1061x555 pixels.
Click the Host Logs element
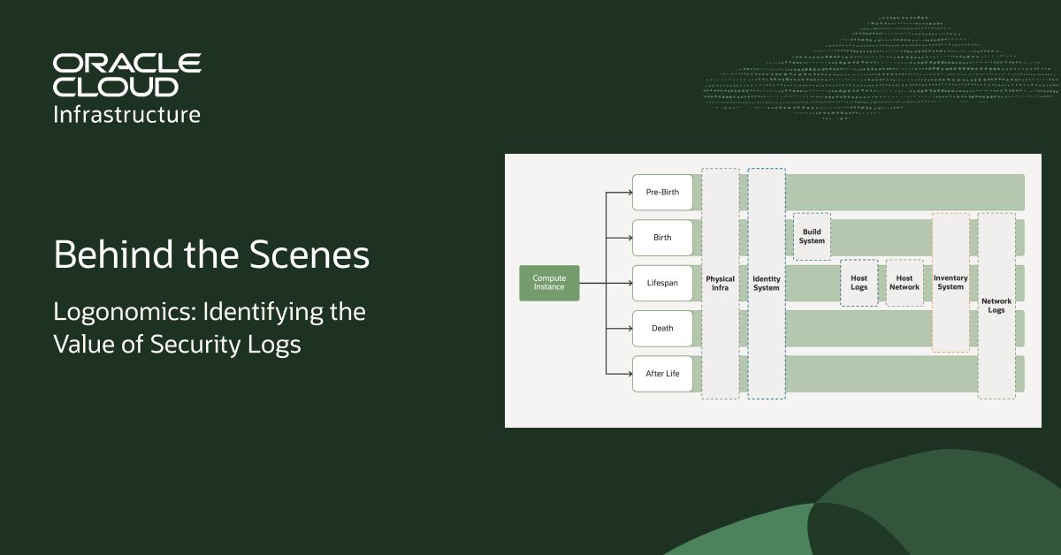859,283
